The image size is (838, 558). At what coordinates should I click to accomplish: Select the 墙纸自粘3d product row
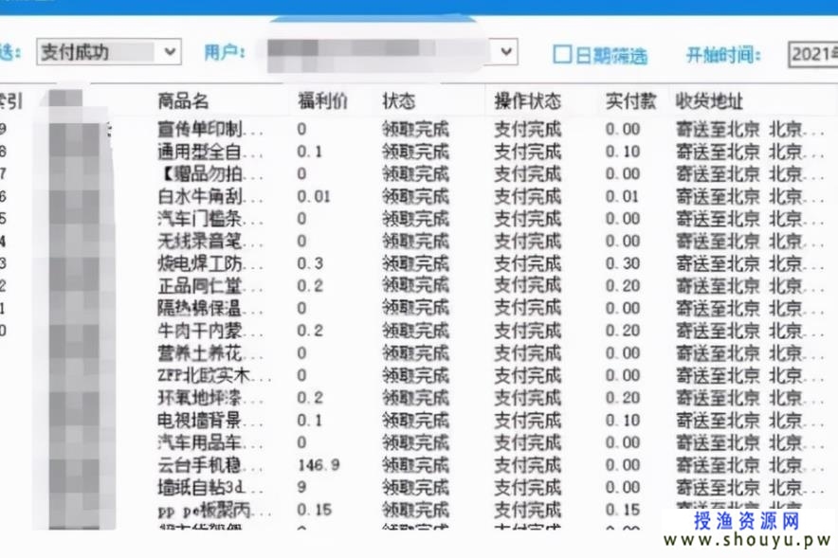[x=210, y=488]
